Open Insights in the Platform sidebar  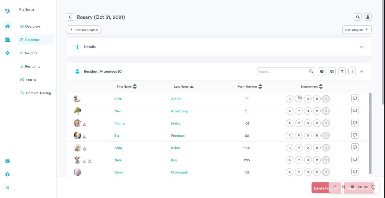click(31, 53)
